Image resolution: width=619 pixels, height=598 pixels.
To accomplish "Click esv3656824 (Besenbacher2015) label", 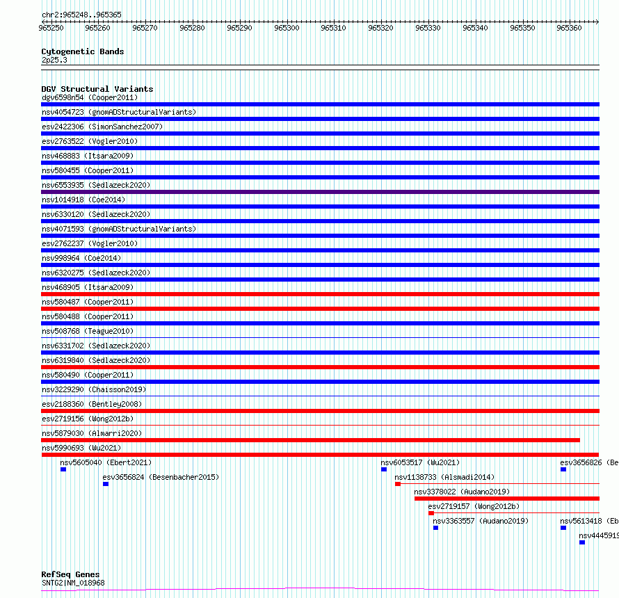I will pyautogui.click(x=161, y=477).
